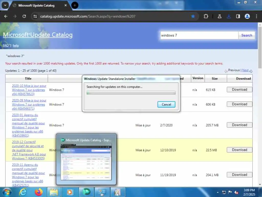The height and width of the screenshot is (197, 262).
Task: Sort results by Size column
Action: click(215, 78)
